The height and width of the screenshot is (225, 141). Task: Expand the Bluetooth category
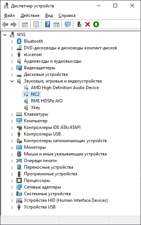click(12, 42)
